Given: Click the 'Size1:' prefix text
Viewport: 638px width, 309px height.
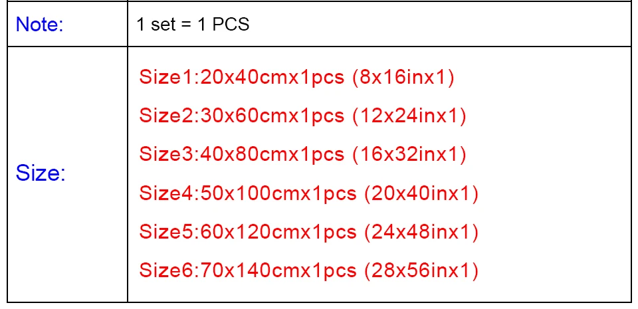Looking at the screenshot, I should [169, 77].
